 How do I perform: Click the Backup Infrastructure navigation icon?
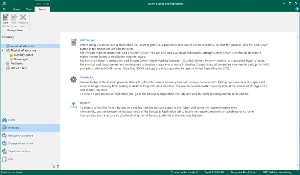click(5, 136)
